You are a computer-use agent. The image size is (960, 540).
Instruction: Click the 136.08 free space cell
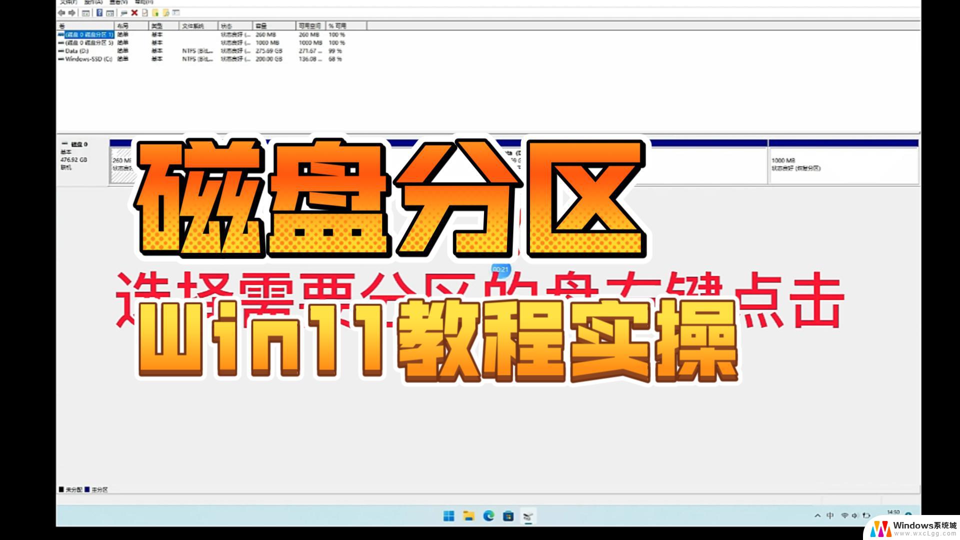tap(310, 59)
